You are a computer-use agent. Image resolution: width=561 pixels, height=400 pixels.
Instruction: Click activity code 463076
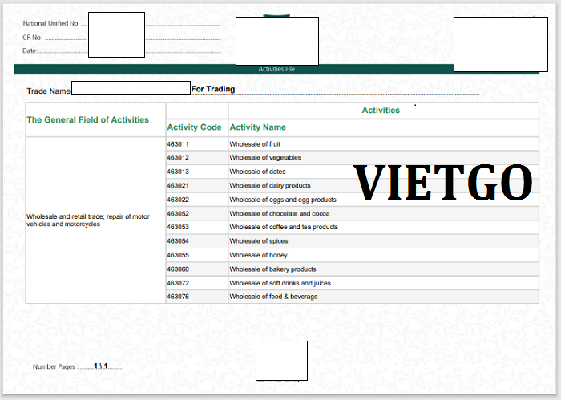point(178,297)
